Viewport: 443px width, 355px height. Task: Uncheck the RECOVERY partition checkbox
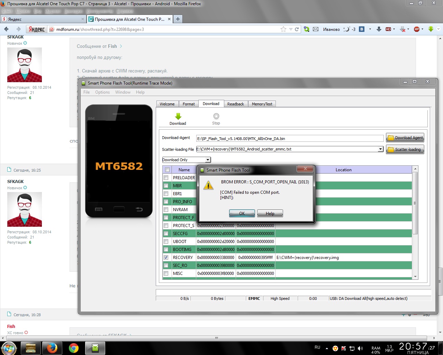tap(166, 258)
